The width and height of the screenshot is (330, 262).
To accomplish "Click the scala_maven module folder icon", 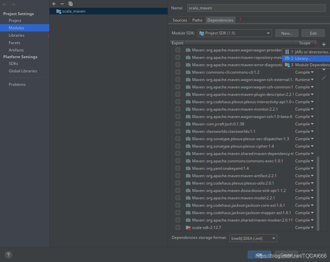I will pos(59,11).
